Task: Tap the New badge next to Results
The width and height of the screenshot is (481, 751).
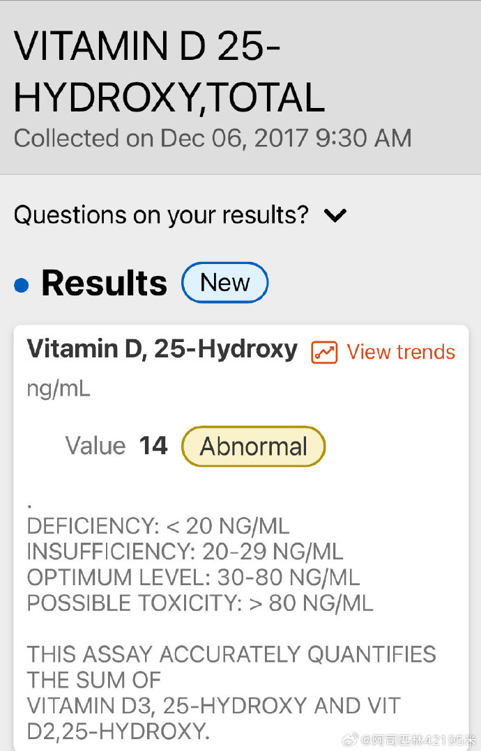Action: pos(224,283)
